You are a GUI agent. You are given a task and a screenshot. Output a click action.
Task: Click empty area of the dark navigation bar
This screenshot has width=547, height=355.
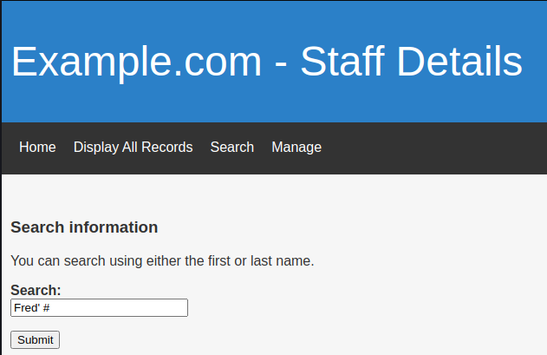coord(433,148)
